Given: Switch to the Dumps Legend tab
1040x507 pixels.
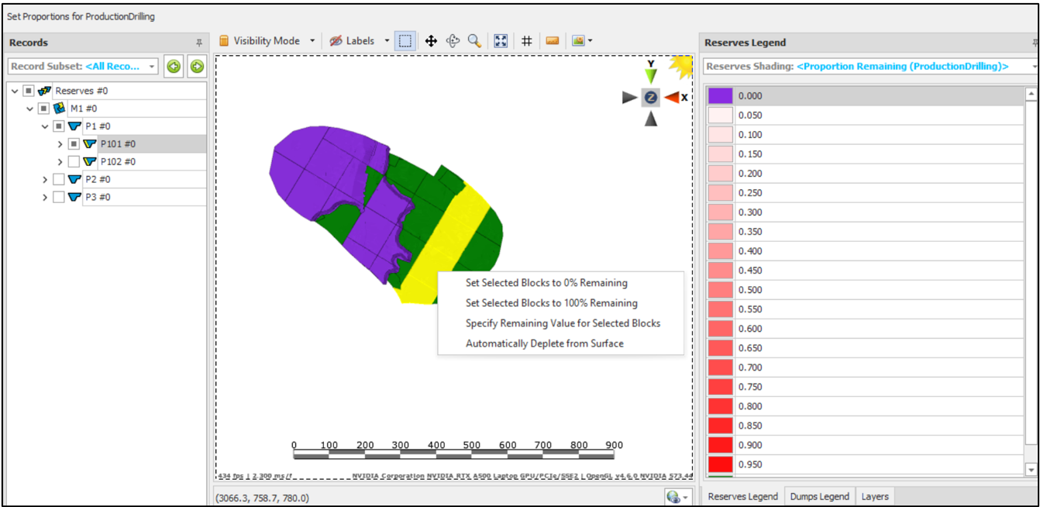Looking at the screenshot, I should [x=820, y=496].
